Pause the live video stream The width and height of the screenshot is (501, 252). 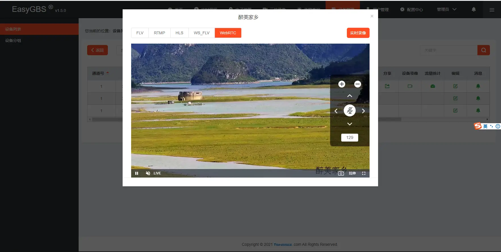click(137, 173)
